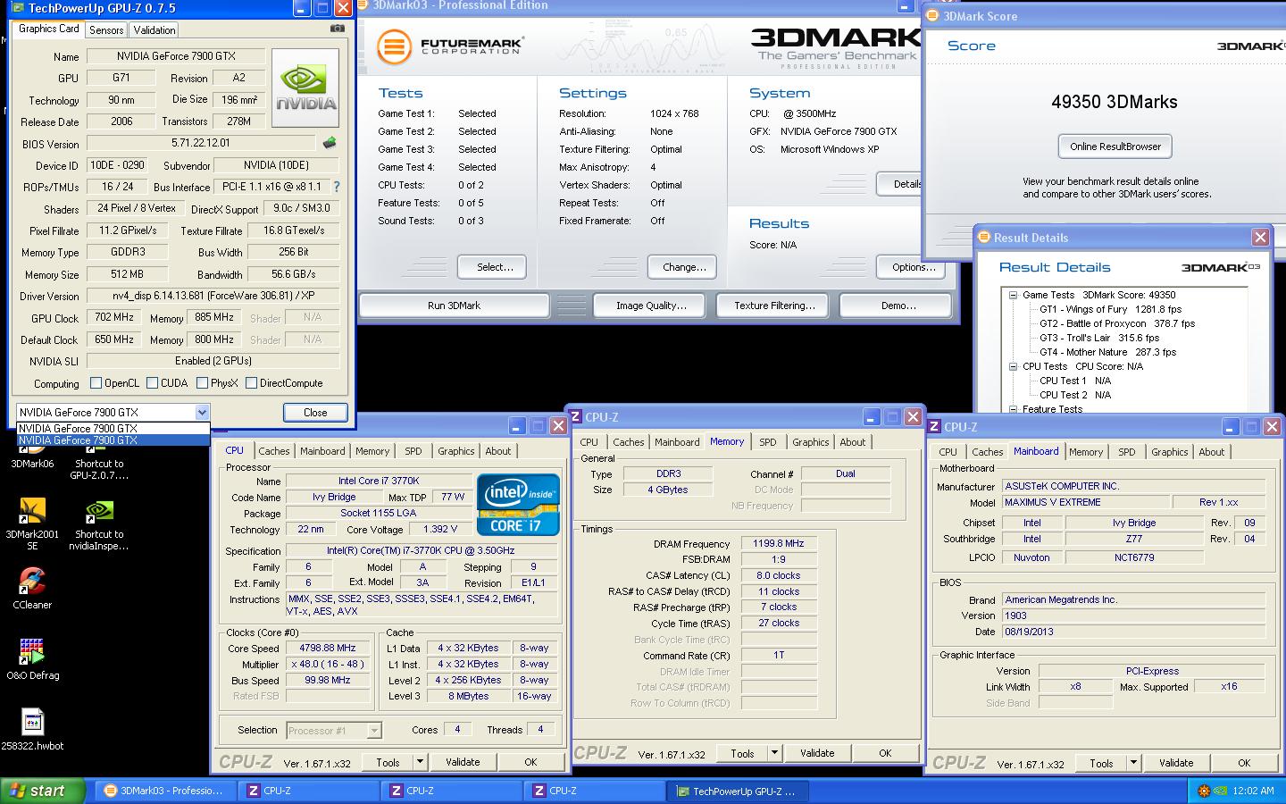Collapse the Feature Tests tree node
This screenshot has height=804, width=1286.
[x=1014, y=409]
